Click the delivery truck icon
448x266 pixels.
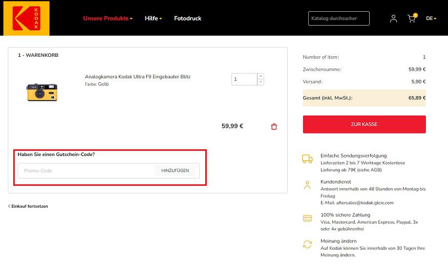click(307, 159)
